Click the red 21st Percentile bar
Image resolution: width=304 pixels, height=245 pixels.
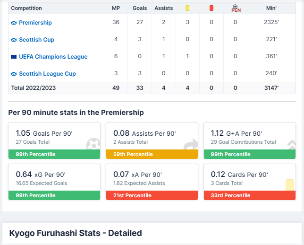pos(152,195)
